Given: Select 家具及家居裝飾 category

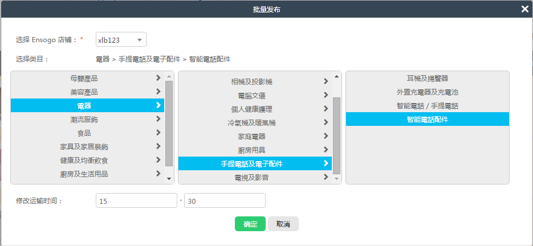Looking at the screenshot, I should click(84, 146).
